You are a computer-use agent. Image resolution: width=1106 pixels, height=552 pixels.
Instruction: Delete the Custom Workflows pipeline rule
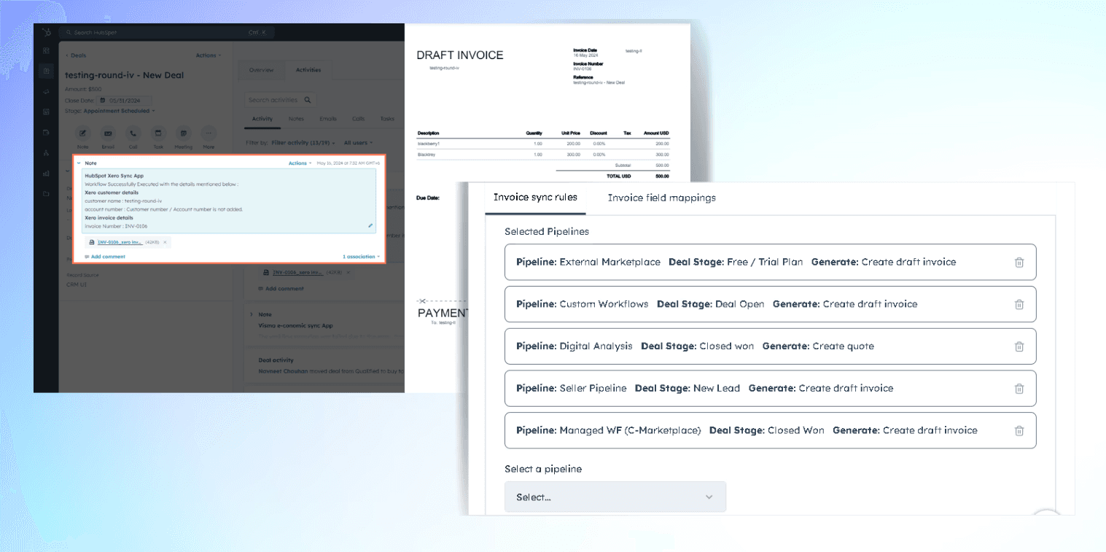(1019, 304)
